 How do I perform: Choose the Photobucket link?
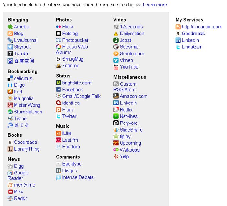pyautogui.click(x=75, y=40)
